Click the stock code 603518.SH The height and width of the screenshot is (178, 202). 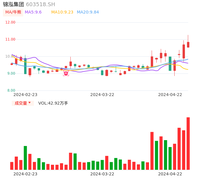(40, 4)
